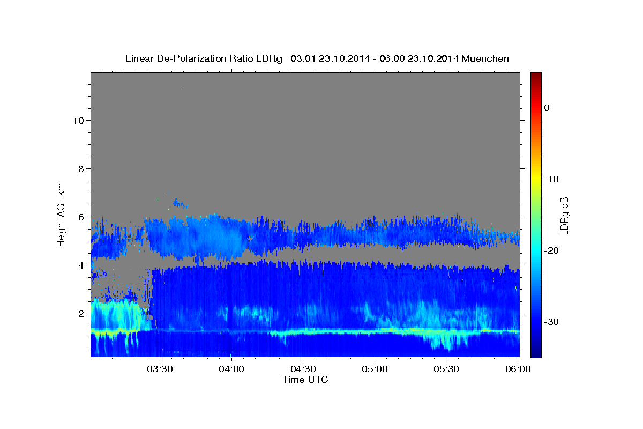The width and height of the screenshot is (643, 429).
Task: Click the 03:30 time tick label
Action: [x=160, y=369]
